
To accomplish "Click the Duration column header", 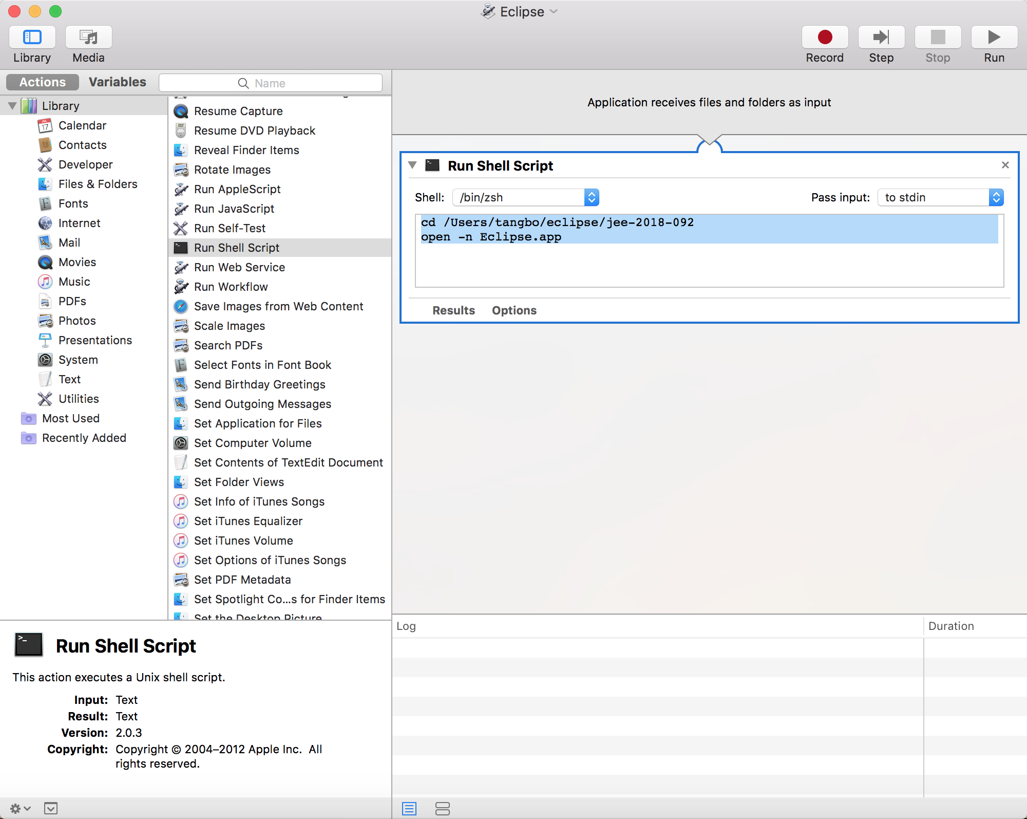I will tap(975, 626).
